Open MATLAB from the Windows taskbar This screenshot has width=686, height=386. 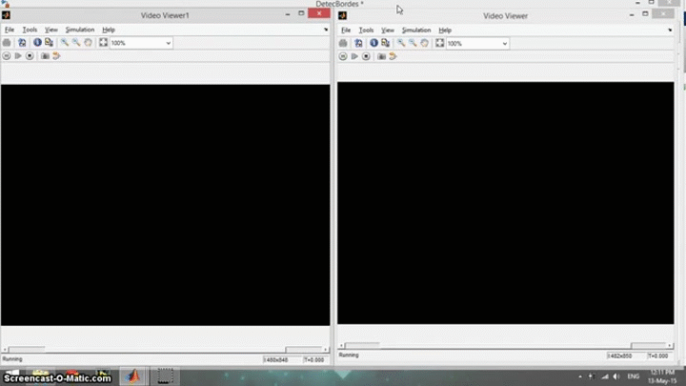tap(134, 376)
